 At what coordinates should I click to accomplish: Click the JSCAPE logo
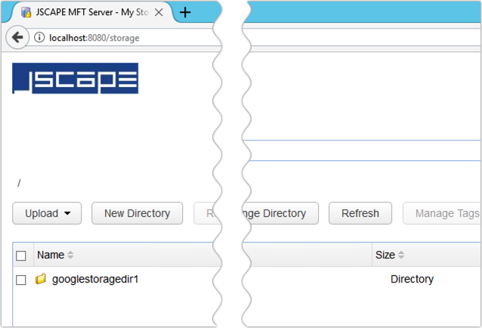click(x=76, y=79)
